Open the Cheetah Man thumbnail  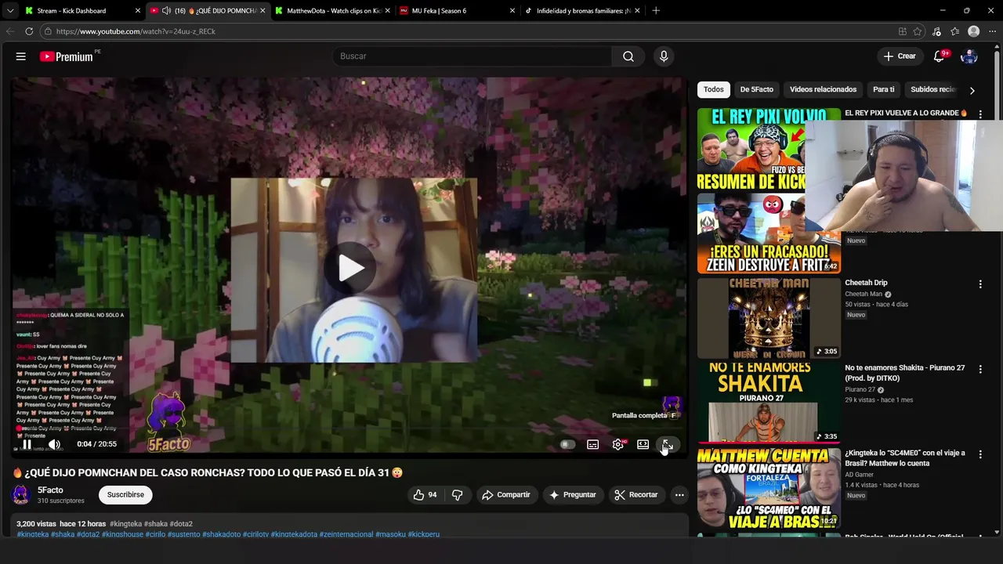click(769, 319)
